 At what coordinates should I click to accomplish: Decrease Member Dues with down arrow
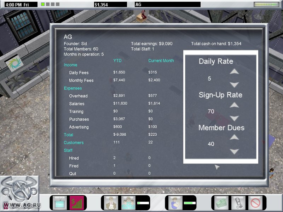(x=234, y=152)
